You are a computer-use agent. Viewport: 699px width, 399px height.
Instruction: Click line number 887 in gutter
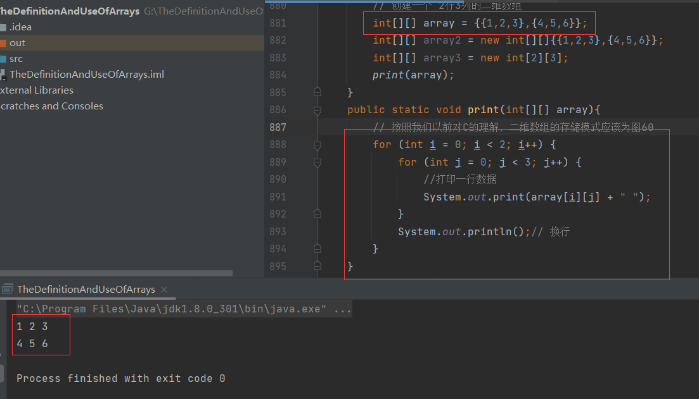pyautogui.click(x=278, y=127)
